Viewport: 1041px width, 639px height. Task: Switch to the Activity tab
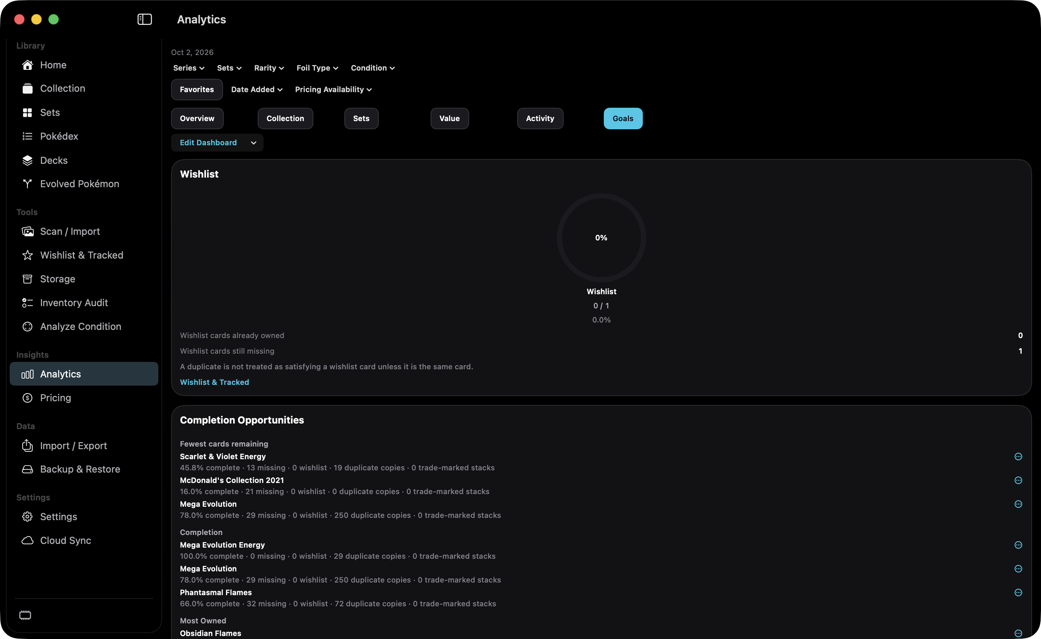pyautogui.click(x=540, y=119)
